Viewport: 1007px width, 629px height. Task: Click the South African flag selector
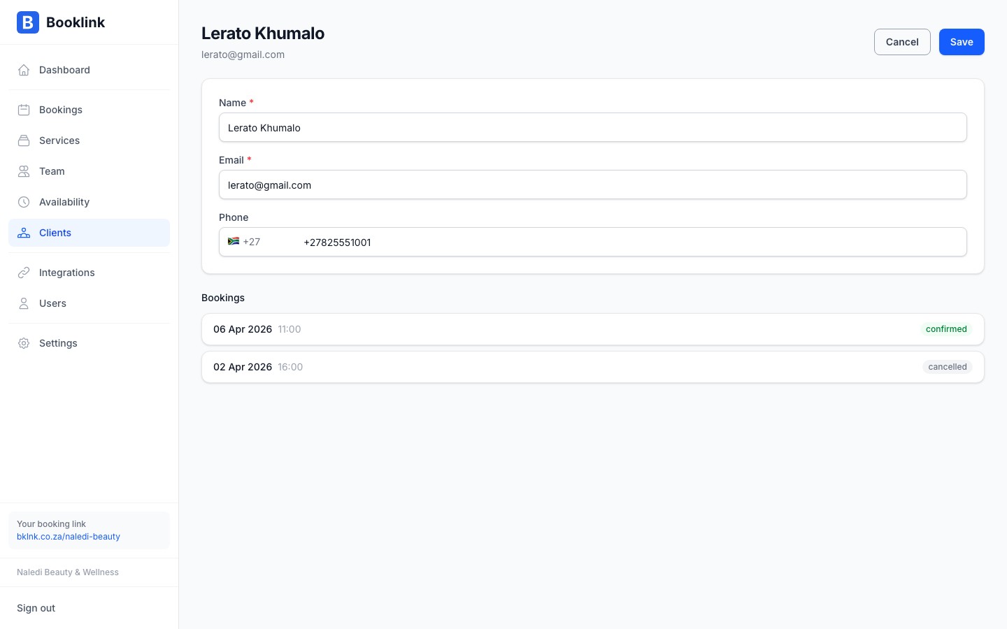tap(234, 242)
